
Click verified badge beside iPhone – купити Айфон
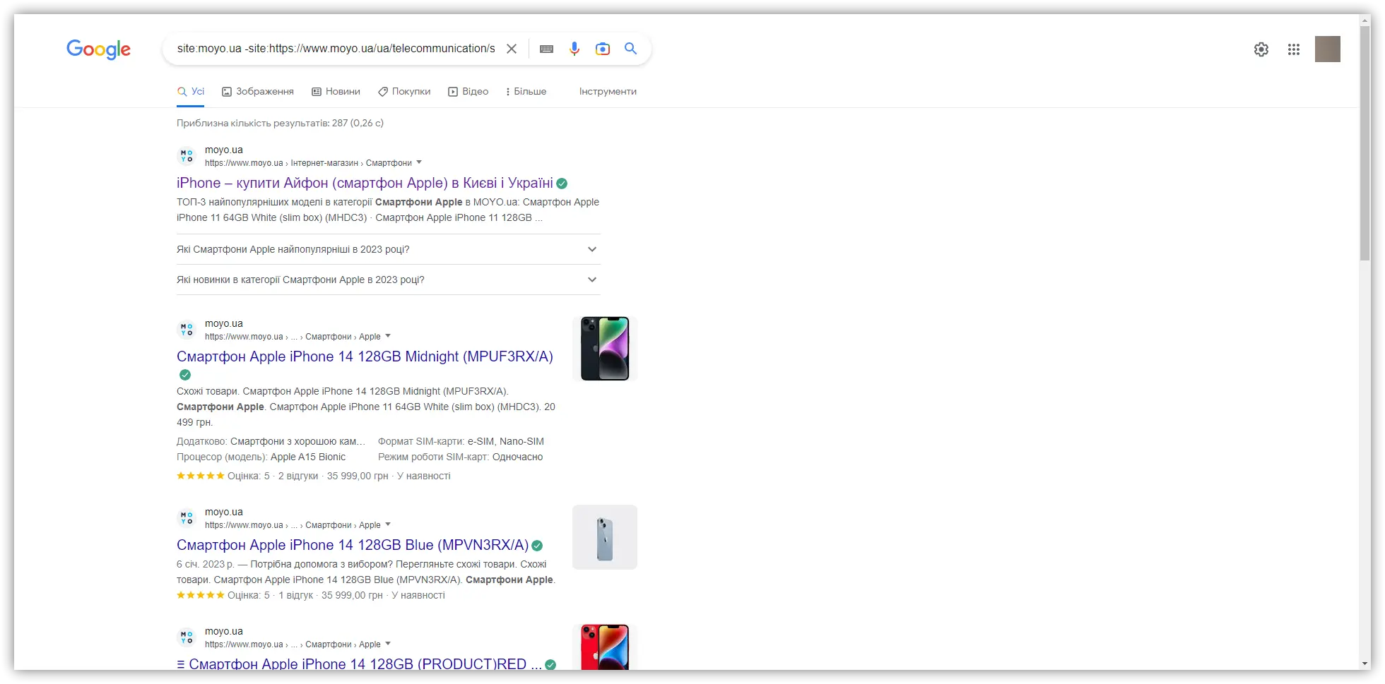point(562,184)
